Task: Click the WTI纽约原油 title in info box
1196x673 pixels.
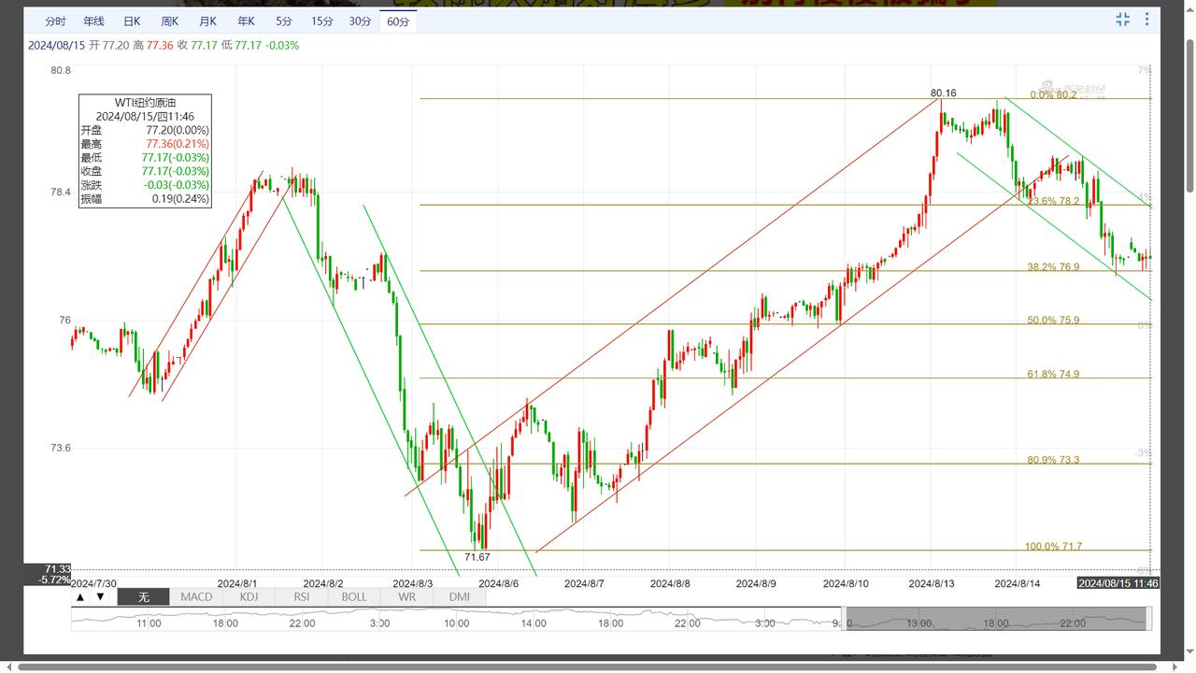Action: coord(145,103)
